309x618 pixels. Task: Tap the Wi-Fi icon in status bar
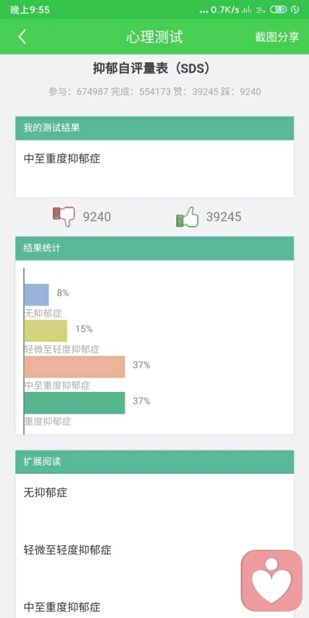pyautogui.click(x=261, y=10)
